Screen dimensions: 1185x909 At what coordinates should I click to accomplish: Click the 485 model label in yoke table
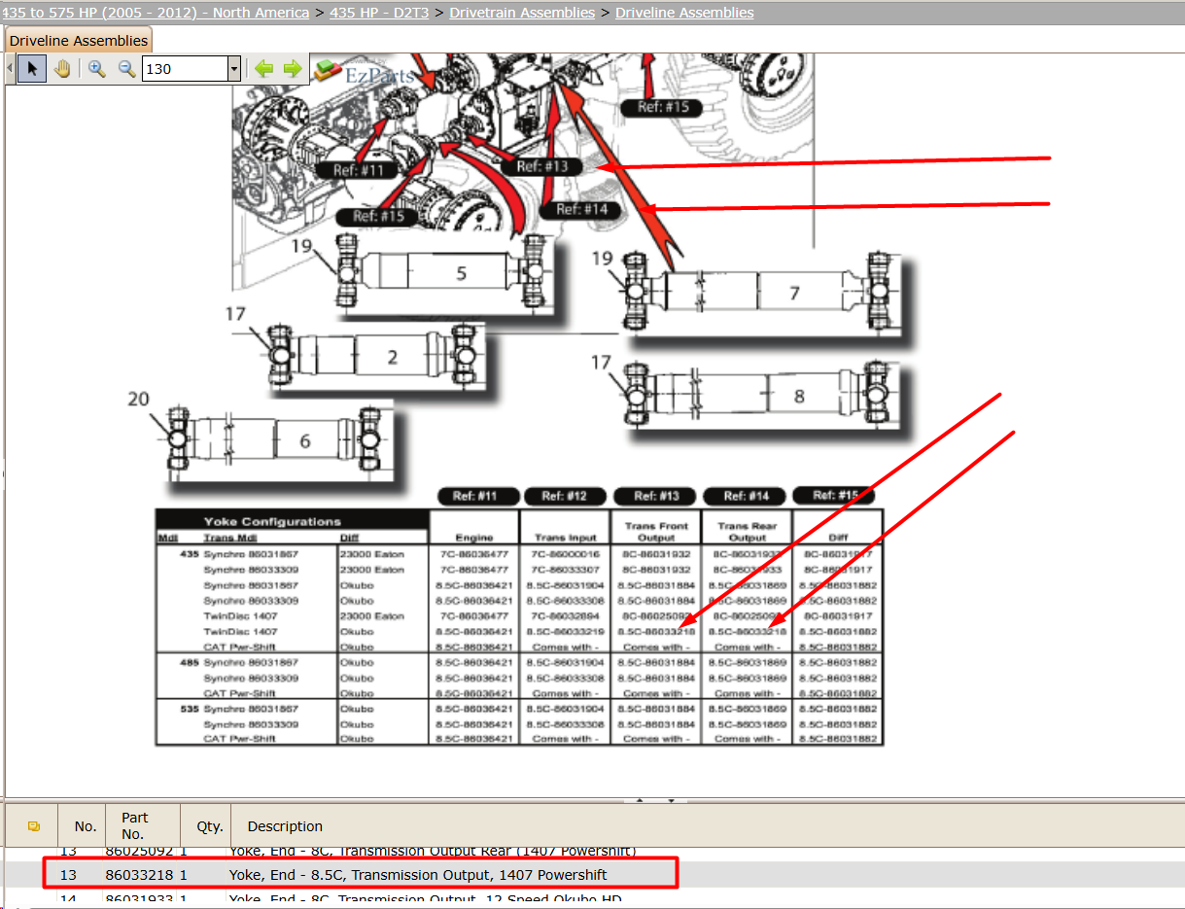pyautogui.click(x=190, y=662)
